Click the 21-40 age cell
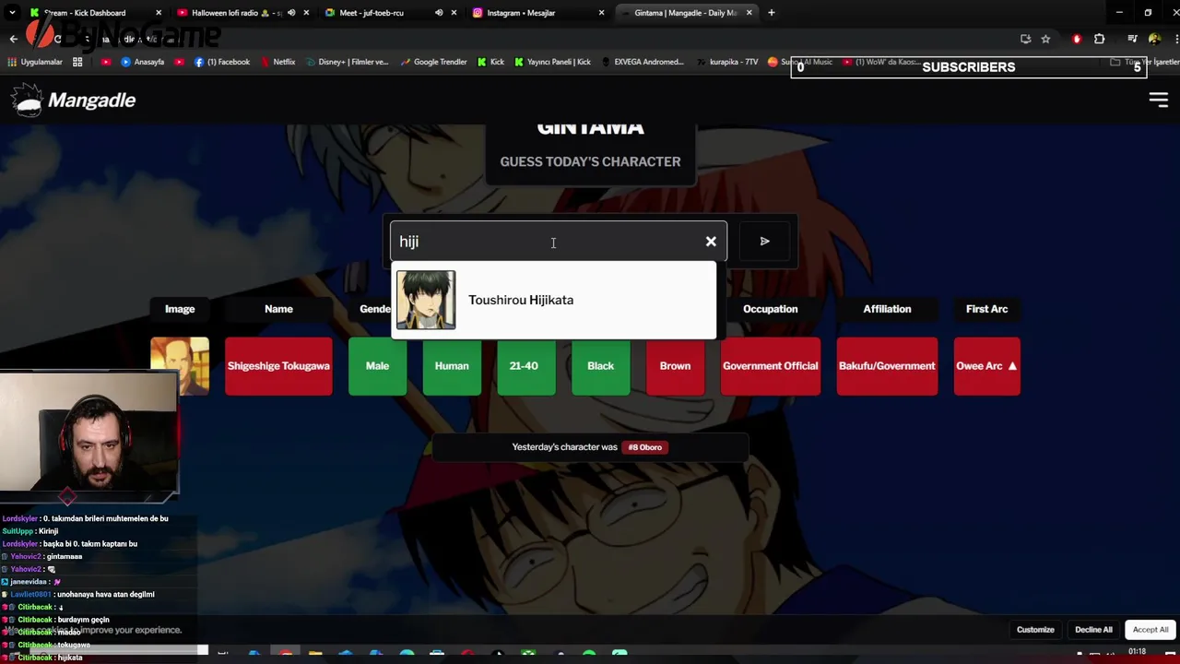Screen dimensions: 1180x664 click(525, 366)
